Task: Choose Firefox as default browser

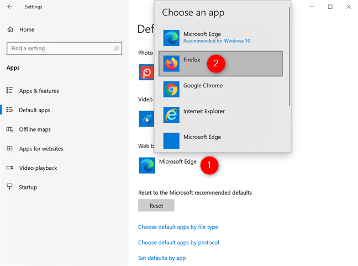Action: tap(220, 64)
